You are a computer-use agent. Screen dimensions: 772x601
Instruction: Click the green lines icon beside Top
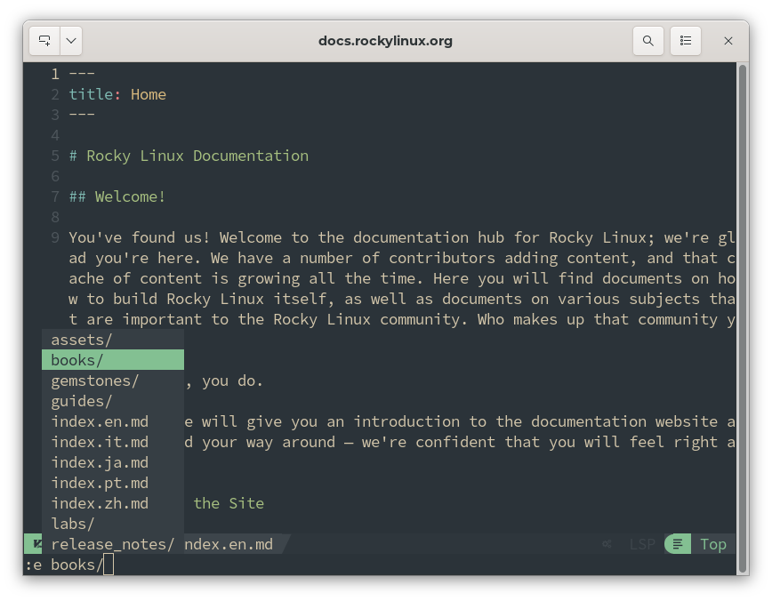tap(678, 544)
